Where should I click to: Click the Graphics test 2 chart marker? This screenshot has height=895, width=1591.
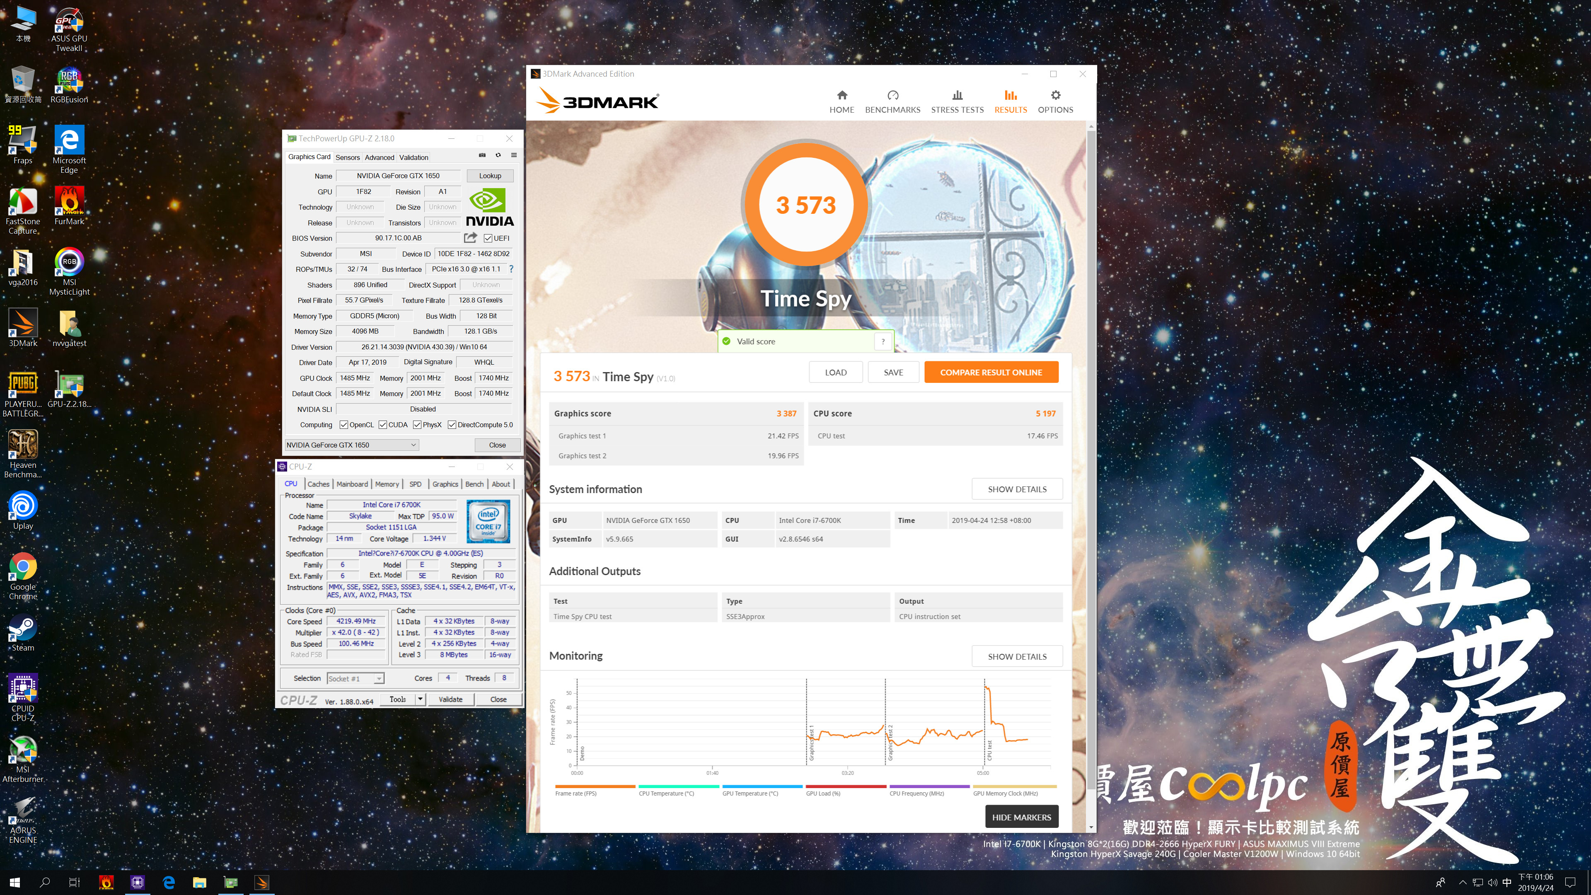[x=890, y=743]
